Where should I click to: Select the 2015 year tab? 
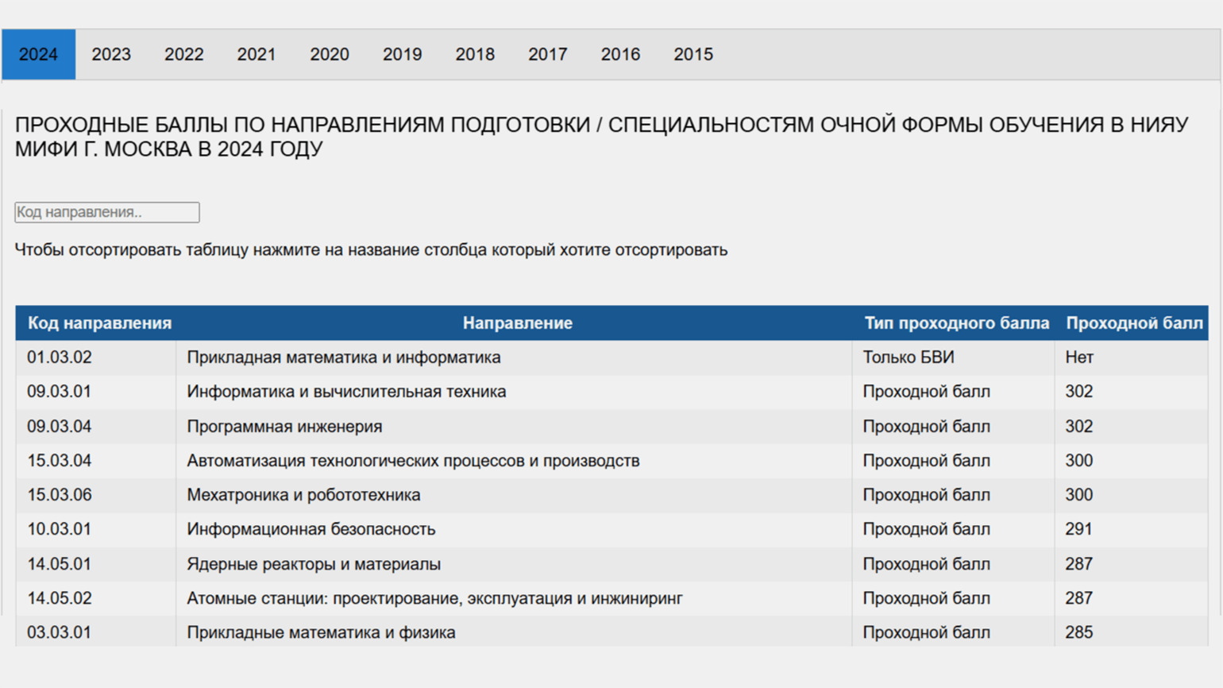click(x=693, y=55)
